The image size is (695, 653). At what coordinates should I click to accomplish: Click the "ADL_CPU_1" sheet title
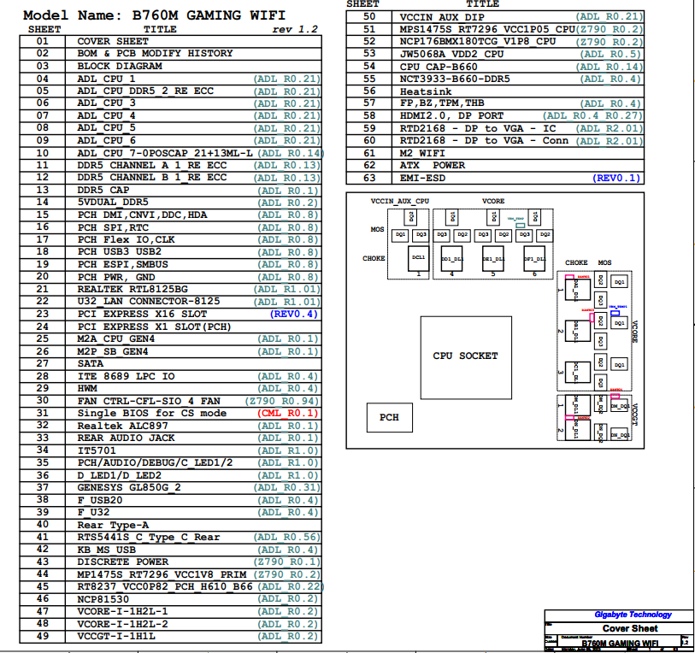106,79
